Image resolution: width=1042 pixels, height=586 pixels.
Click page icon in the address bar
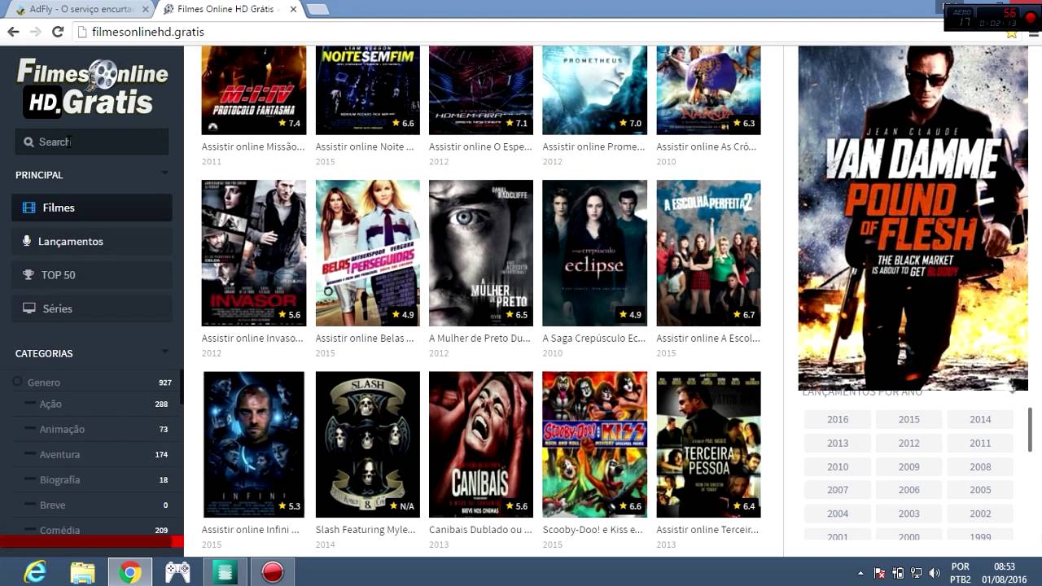81,32
